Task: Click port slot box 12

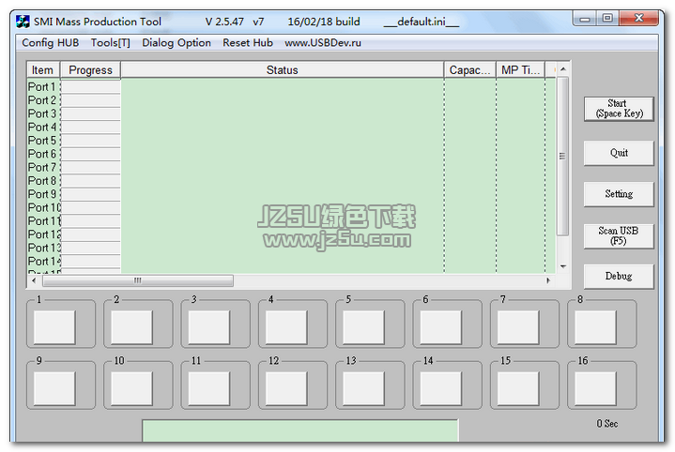Action: click(286, 389)
